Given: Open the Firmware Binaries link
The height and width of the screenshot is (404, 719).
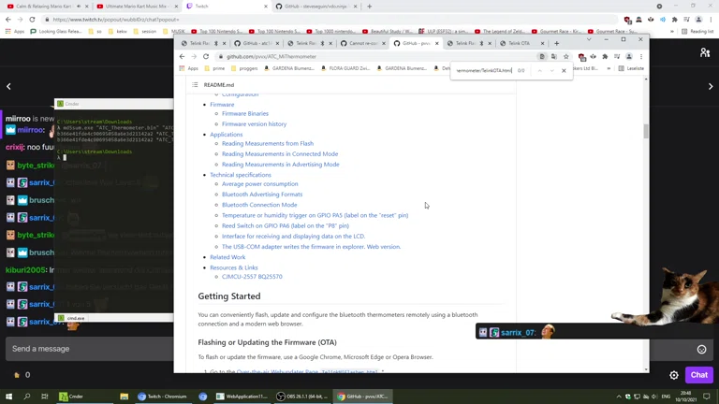Looking at the screenshot, I should [244, 114].
